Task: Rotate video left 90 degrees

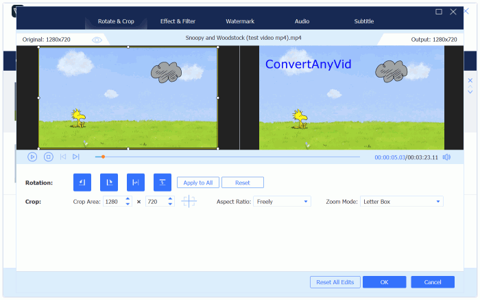Action: coord(82,183)
